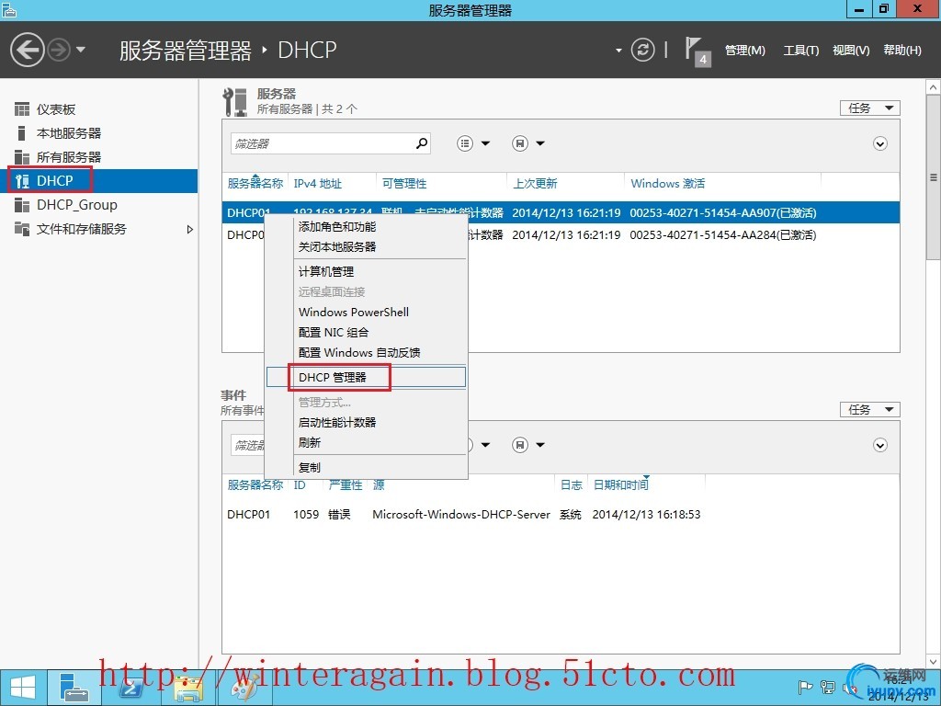Click the 本地服务器 server icon
The height and width of the screenshot is (706, 941).
click(x=22, y=133)
